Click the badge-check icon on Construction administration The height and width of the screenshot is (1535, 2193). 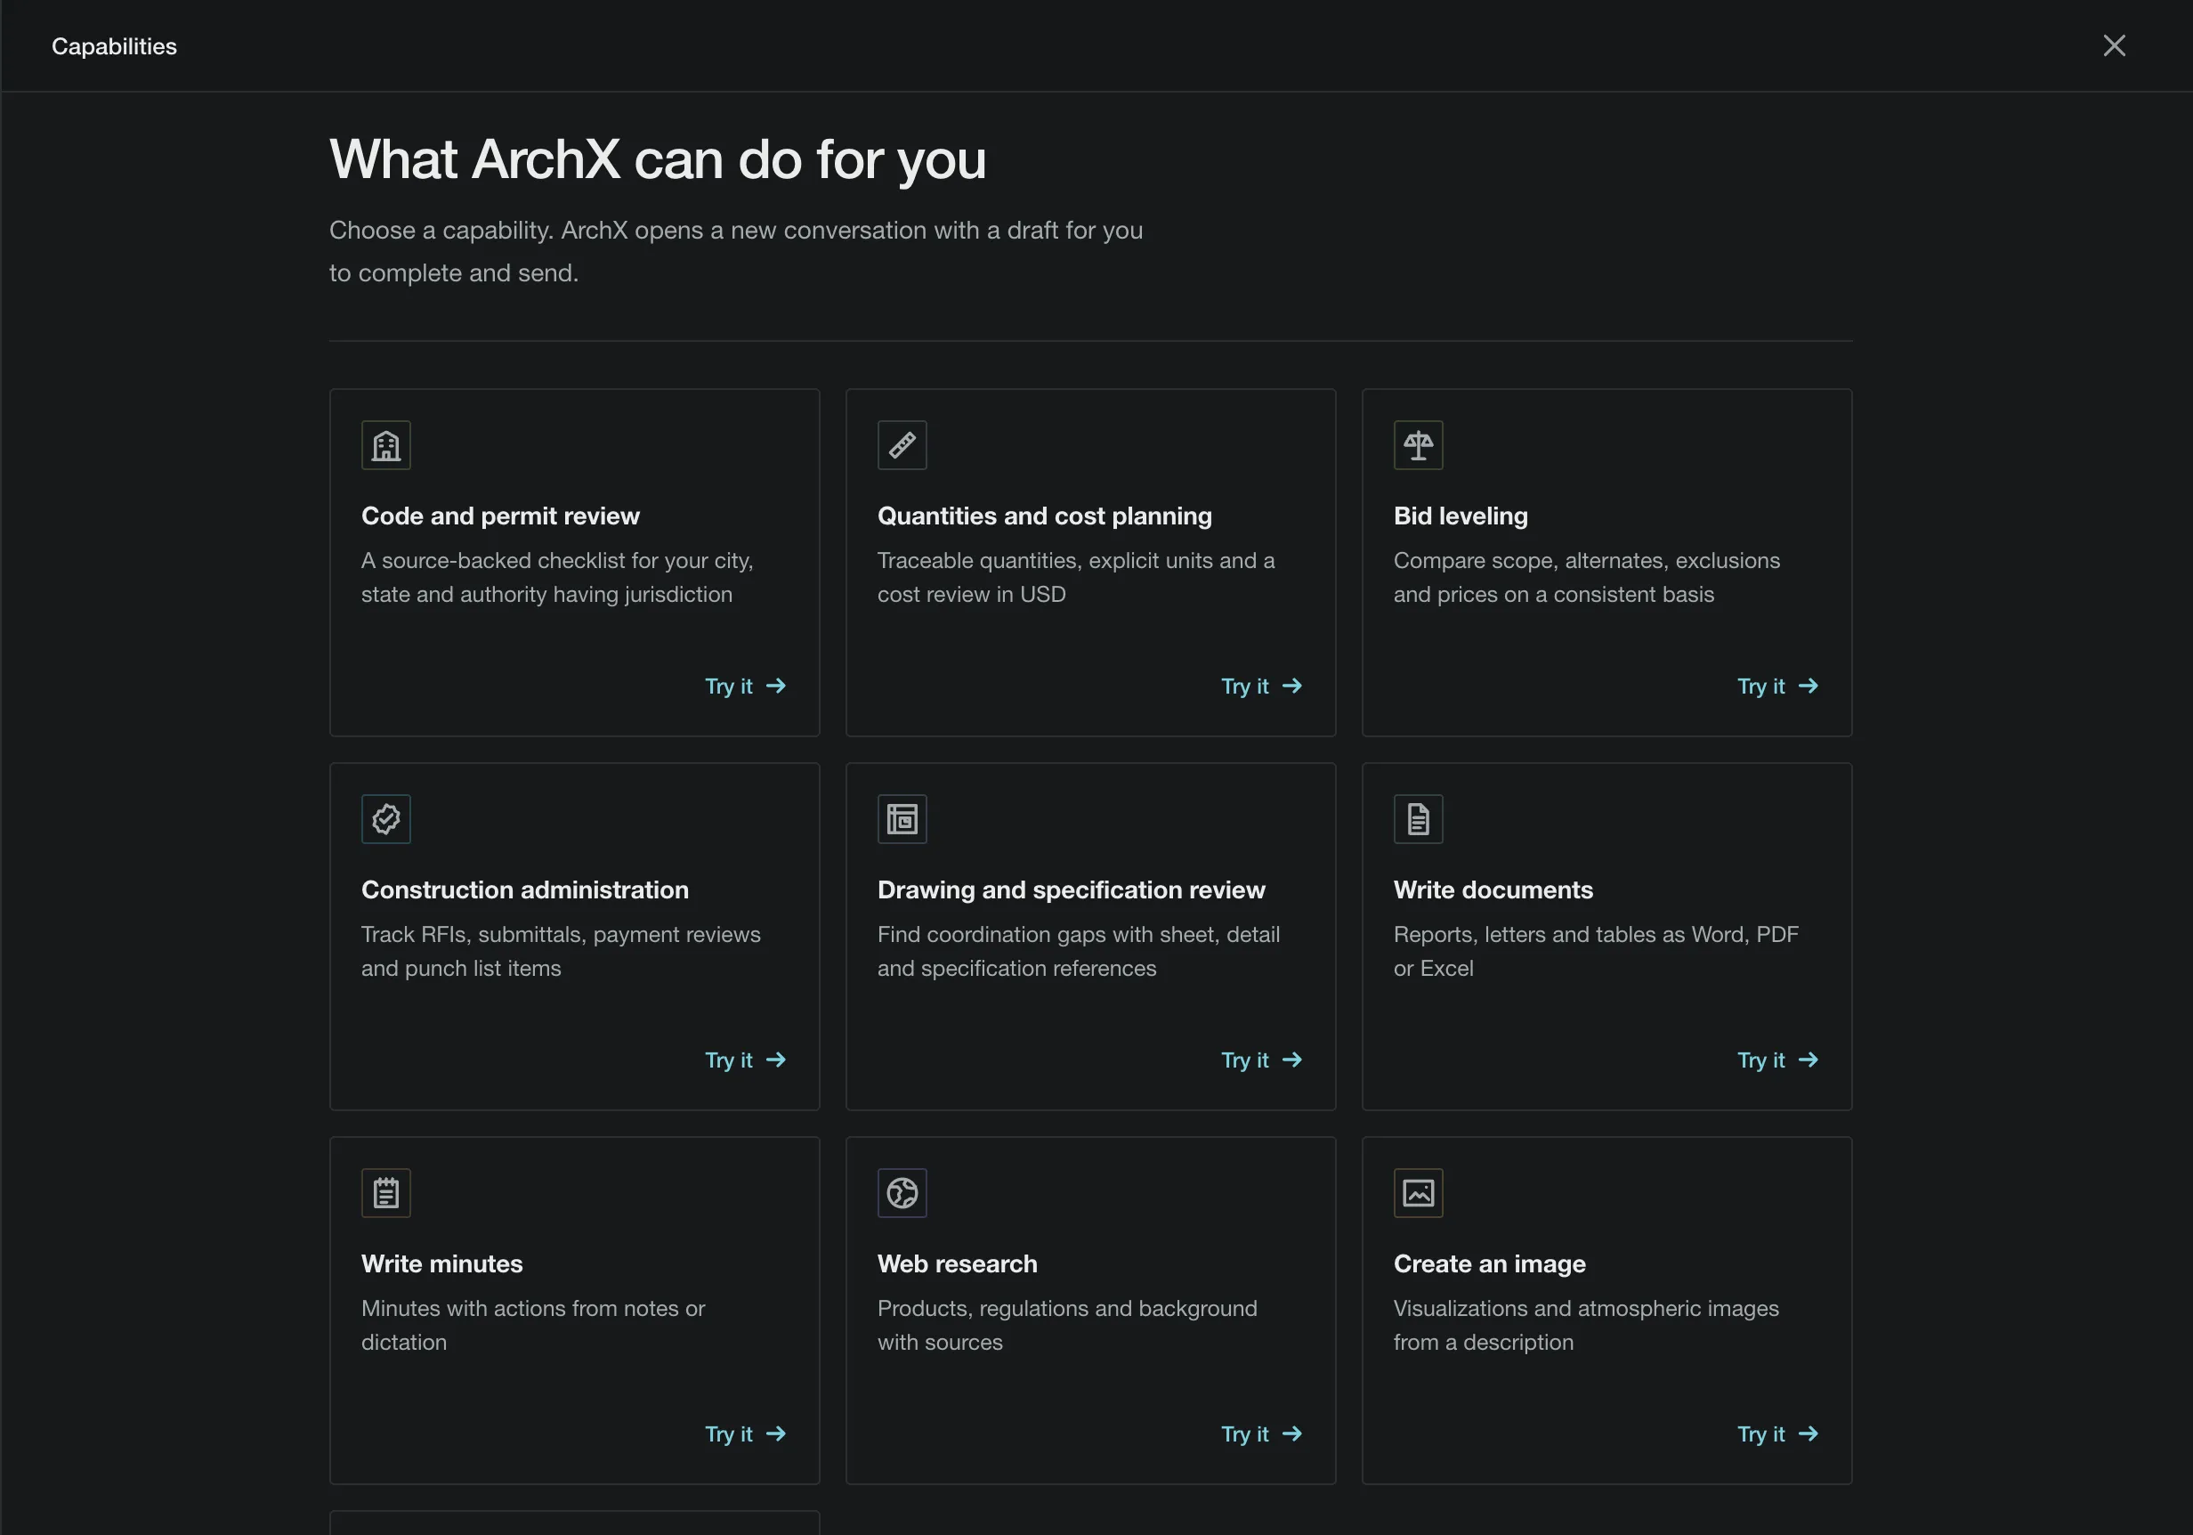(x=386, y=819)
